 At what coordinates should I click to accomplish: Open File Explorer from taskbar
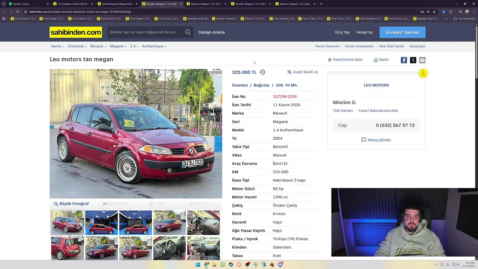pos(214,265)
